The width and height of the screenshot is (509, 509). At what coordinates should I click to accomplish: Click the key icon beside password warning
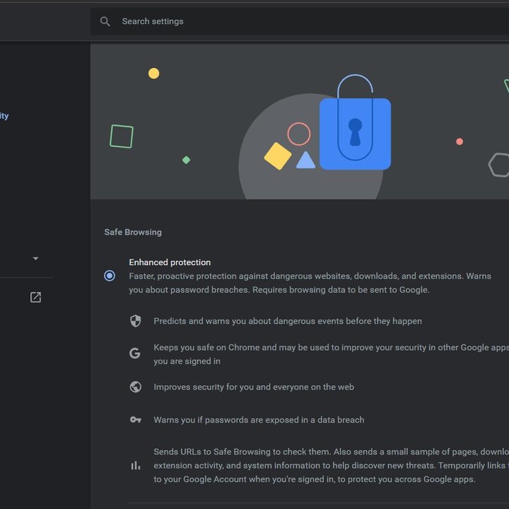click(135, 420)
